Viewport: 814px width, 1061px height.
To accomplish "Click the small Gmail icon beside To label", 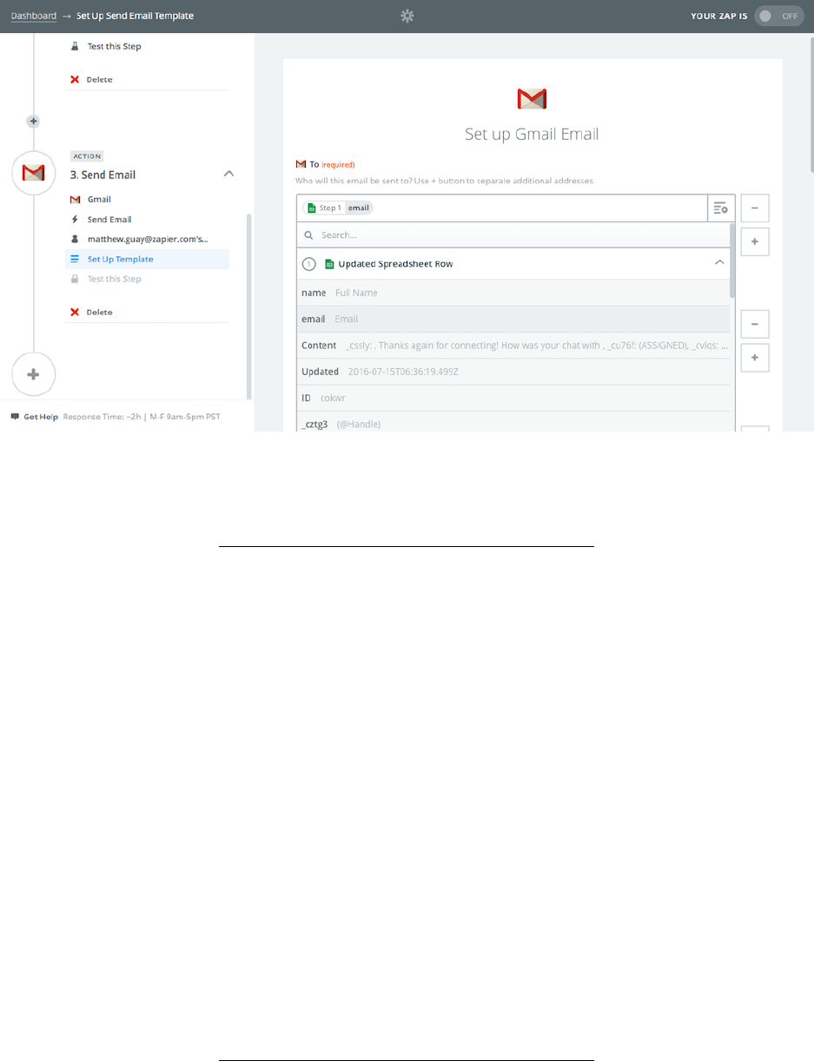I will (301, 164).
